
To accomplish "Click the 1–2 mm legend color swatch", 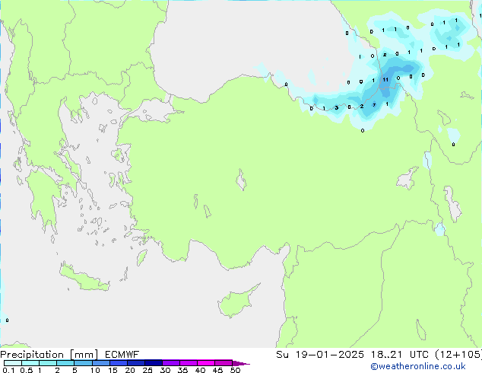I will (x=48, y=363).
